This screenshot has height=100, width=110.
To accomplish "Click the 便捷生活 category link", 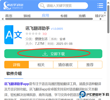I will [x=41, y=39].
